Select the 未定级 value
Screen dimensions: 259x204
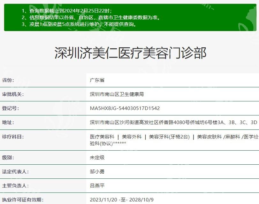pyautogui.click(x=97, y=158)
